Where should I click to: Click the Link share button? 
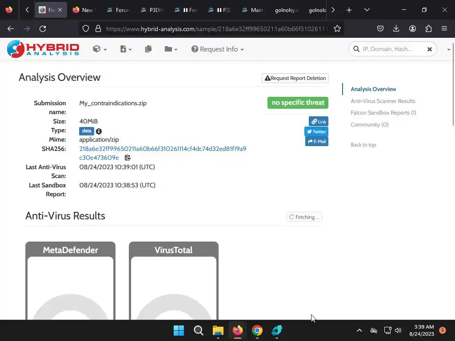[x=319, y=122]
